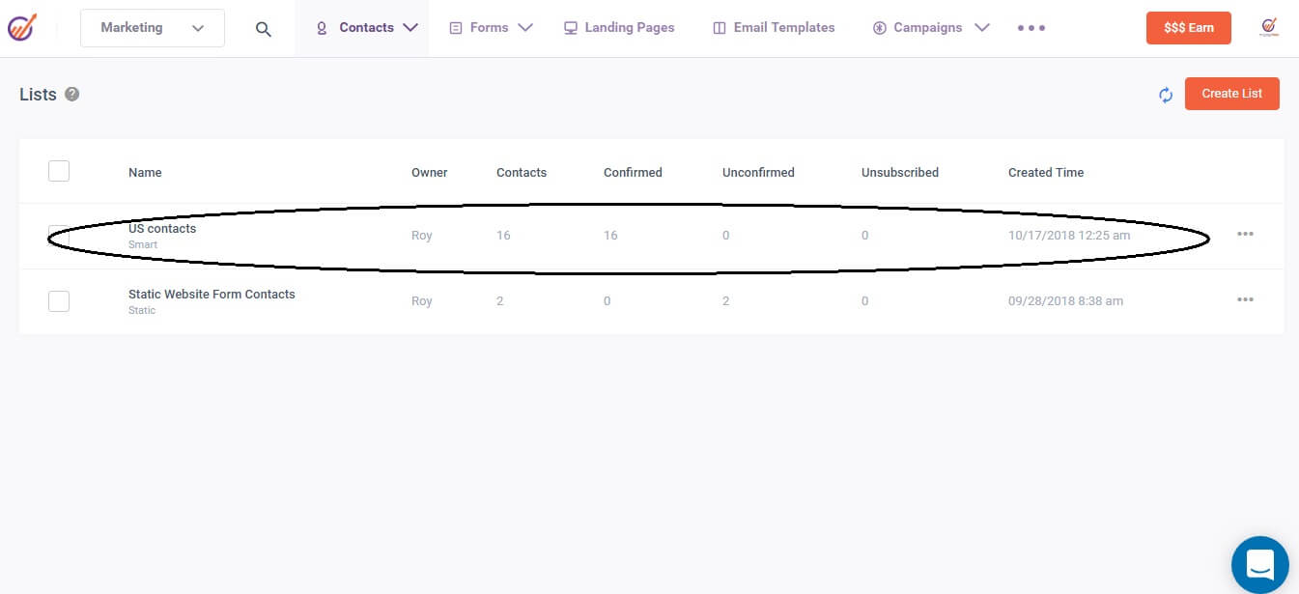Viewport: 1299px width, 594px height.
Task: Expand the Contacts navigation dropdown
Action: (368, 28)
